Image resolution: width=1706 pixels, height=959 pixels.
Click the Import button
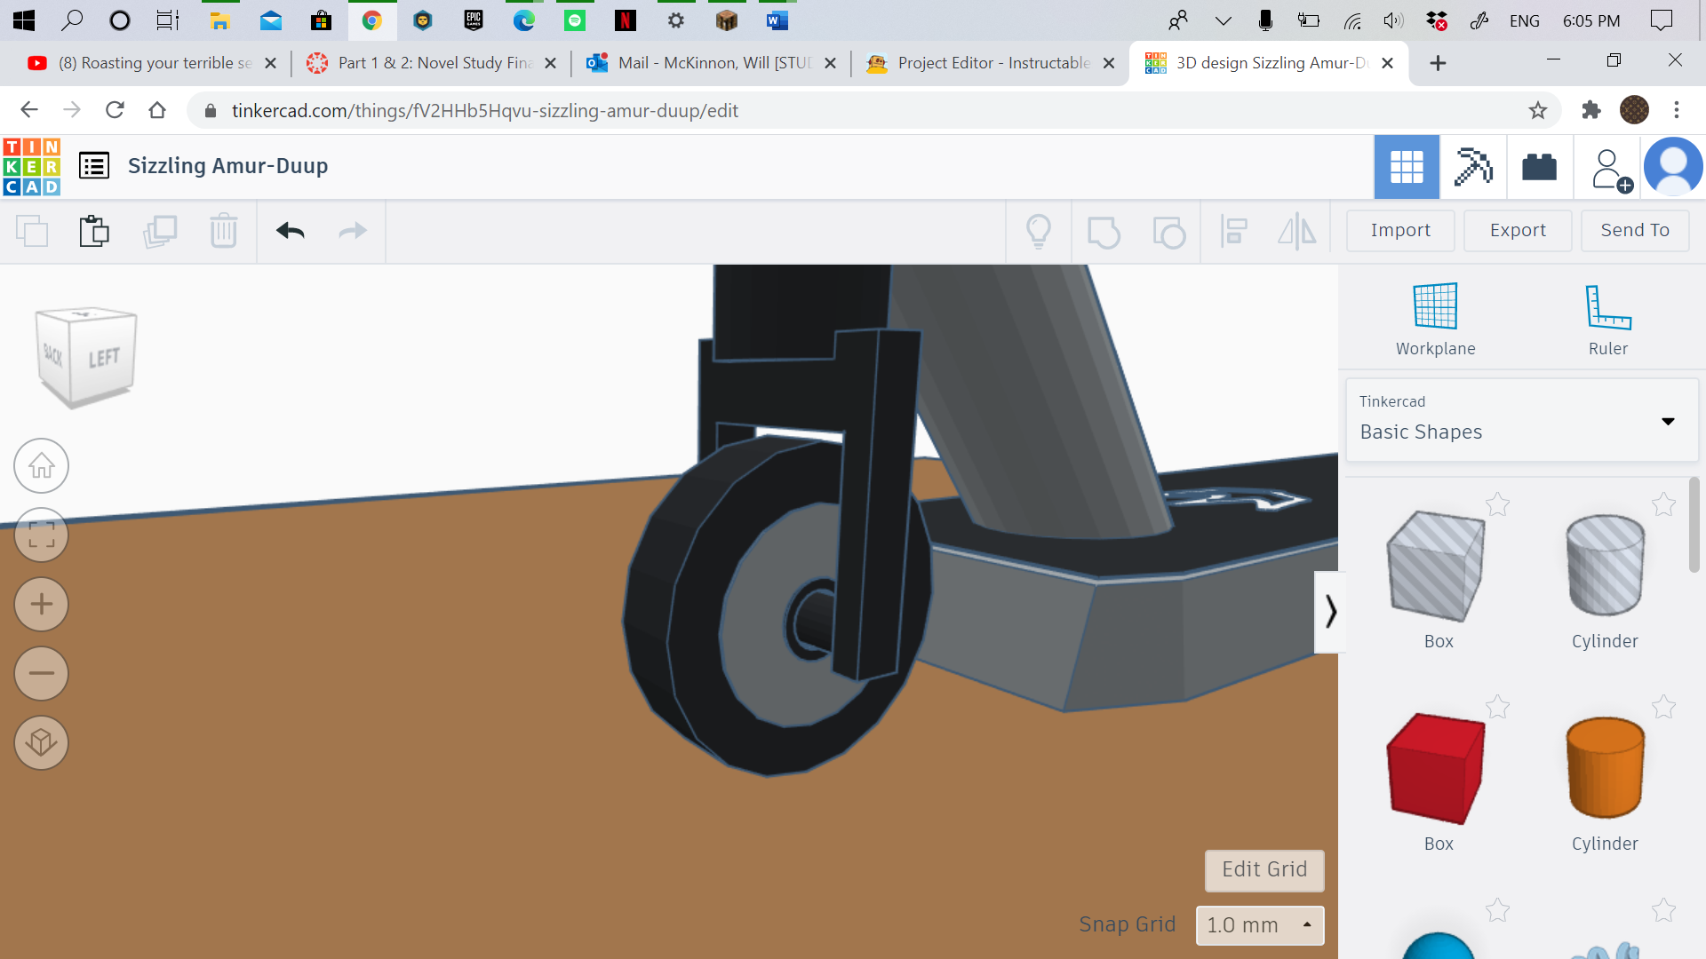[x=1400, y=231]
